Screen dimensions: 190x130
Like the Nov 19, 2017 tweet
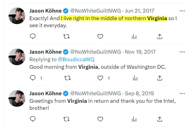click(x=100, y=78)
